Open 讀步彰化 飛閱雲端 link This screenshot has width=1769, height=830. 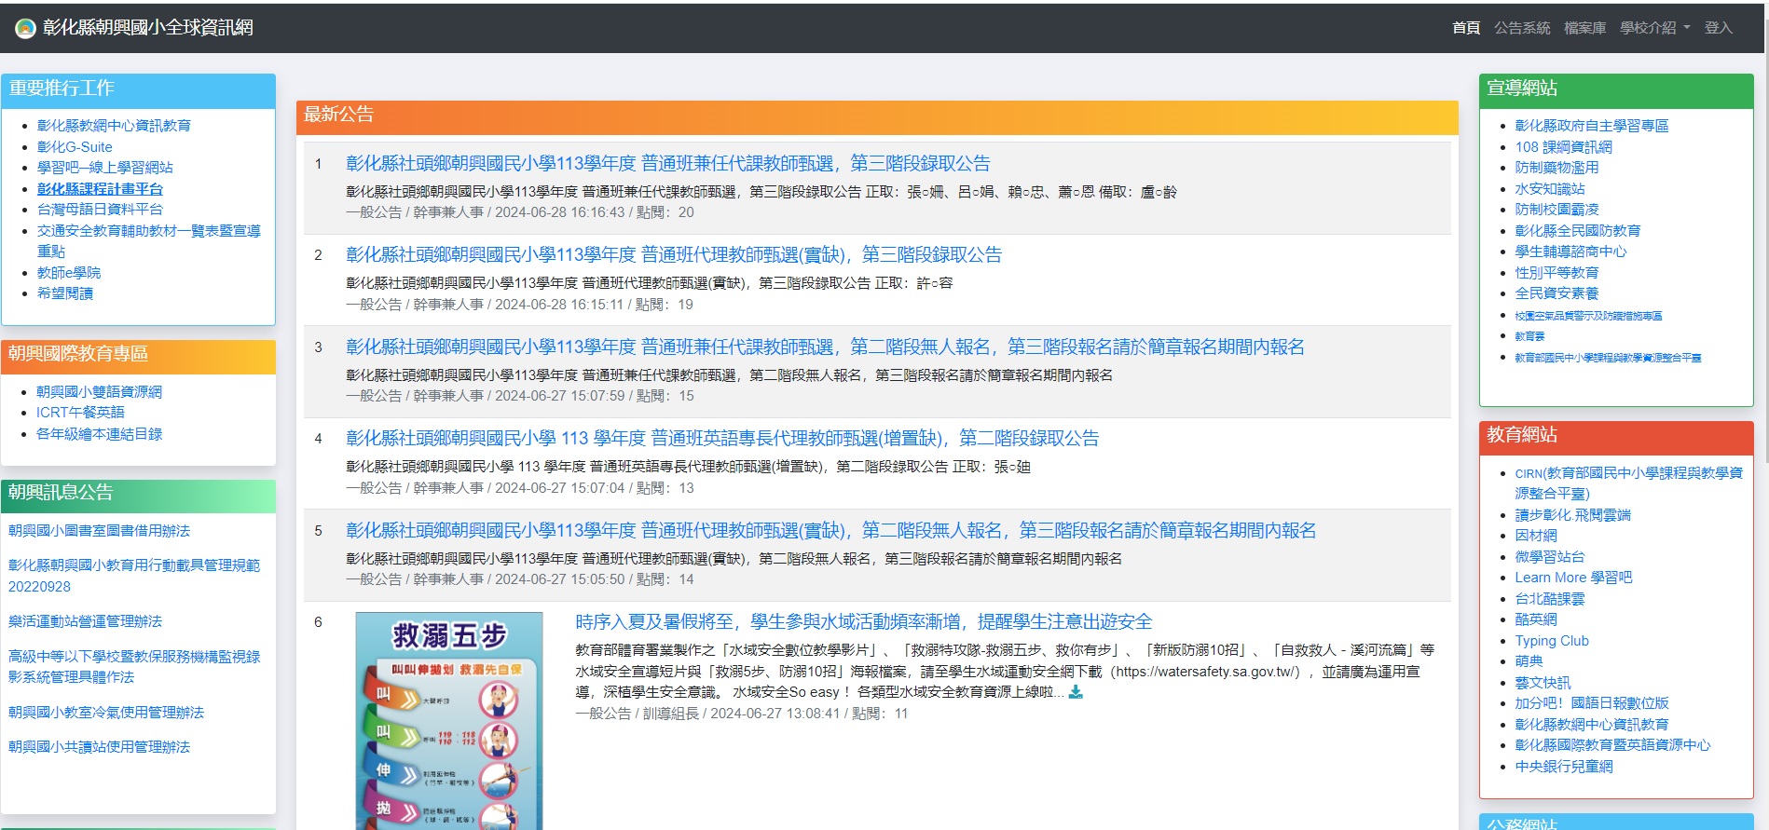pyautogui.click(x=1572, y=515)
